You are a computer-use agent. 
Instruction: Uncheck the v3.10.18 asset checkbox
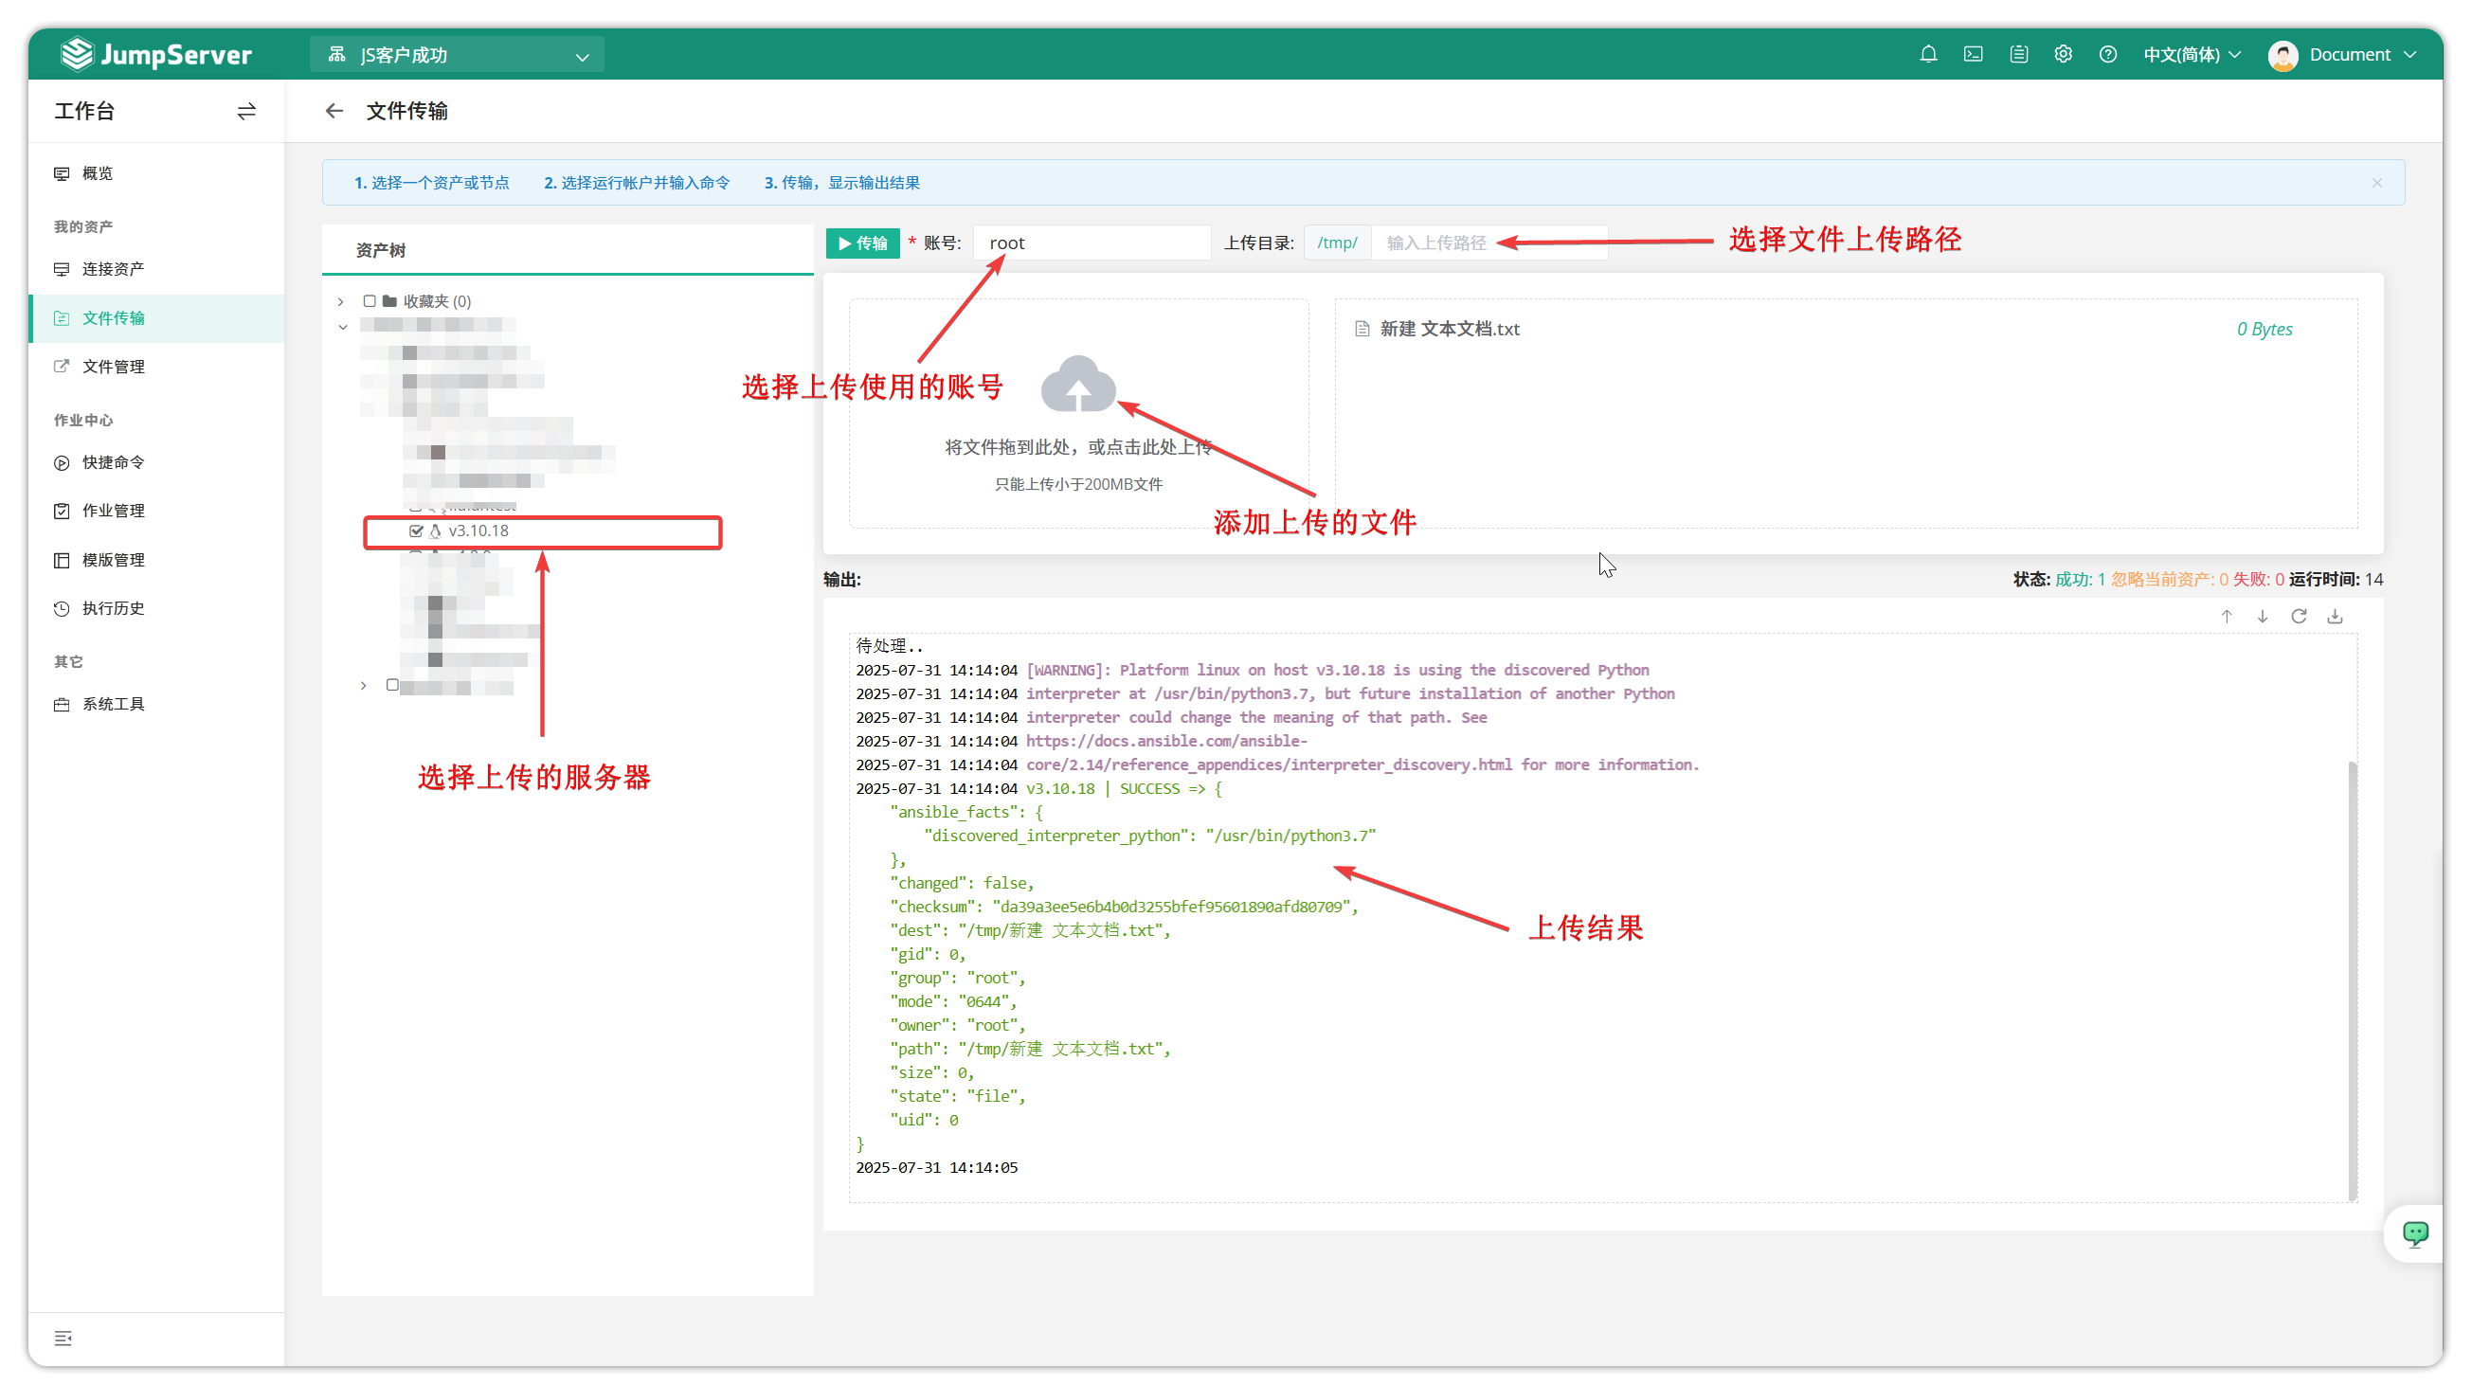[416, 531]
